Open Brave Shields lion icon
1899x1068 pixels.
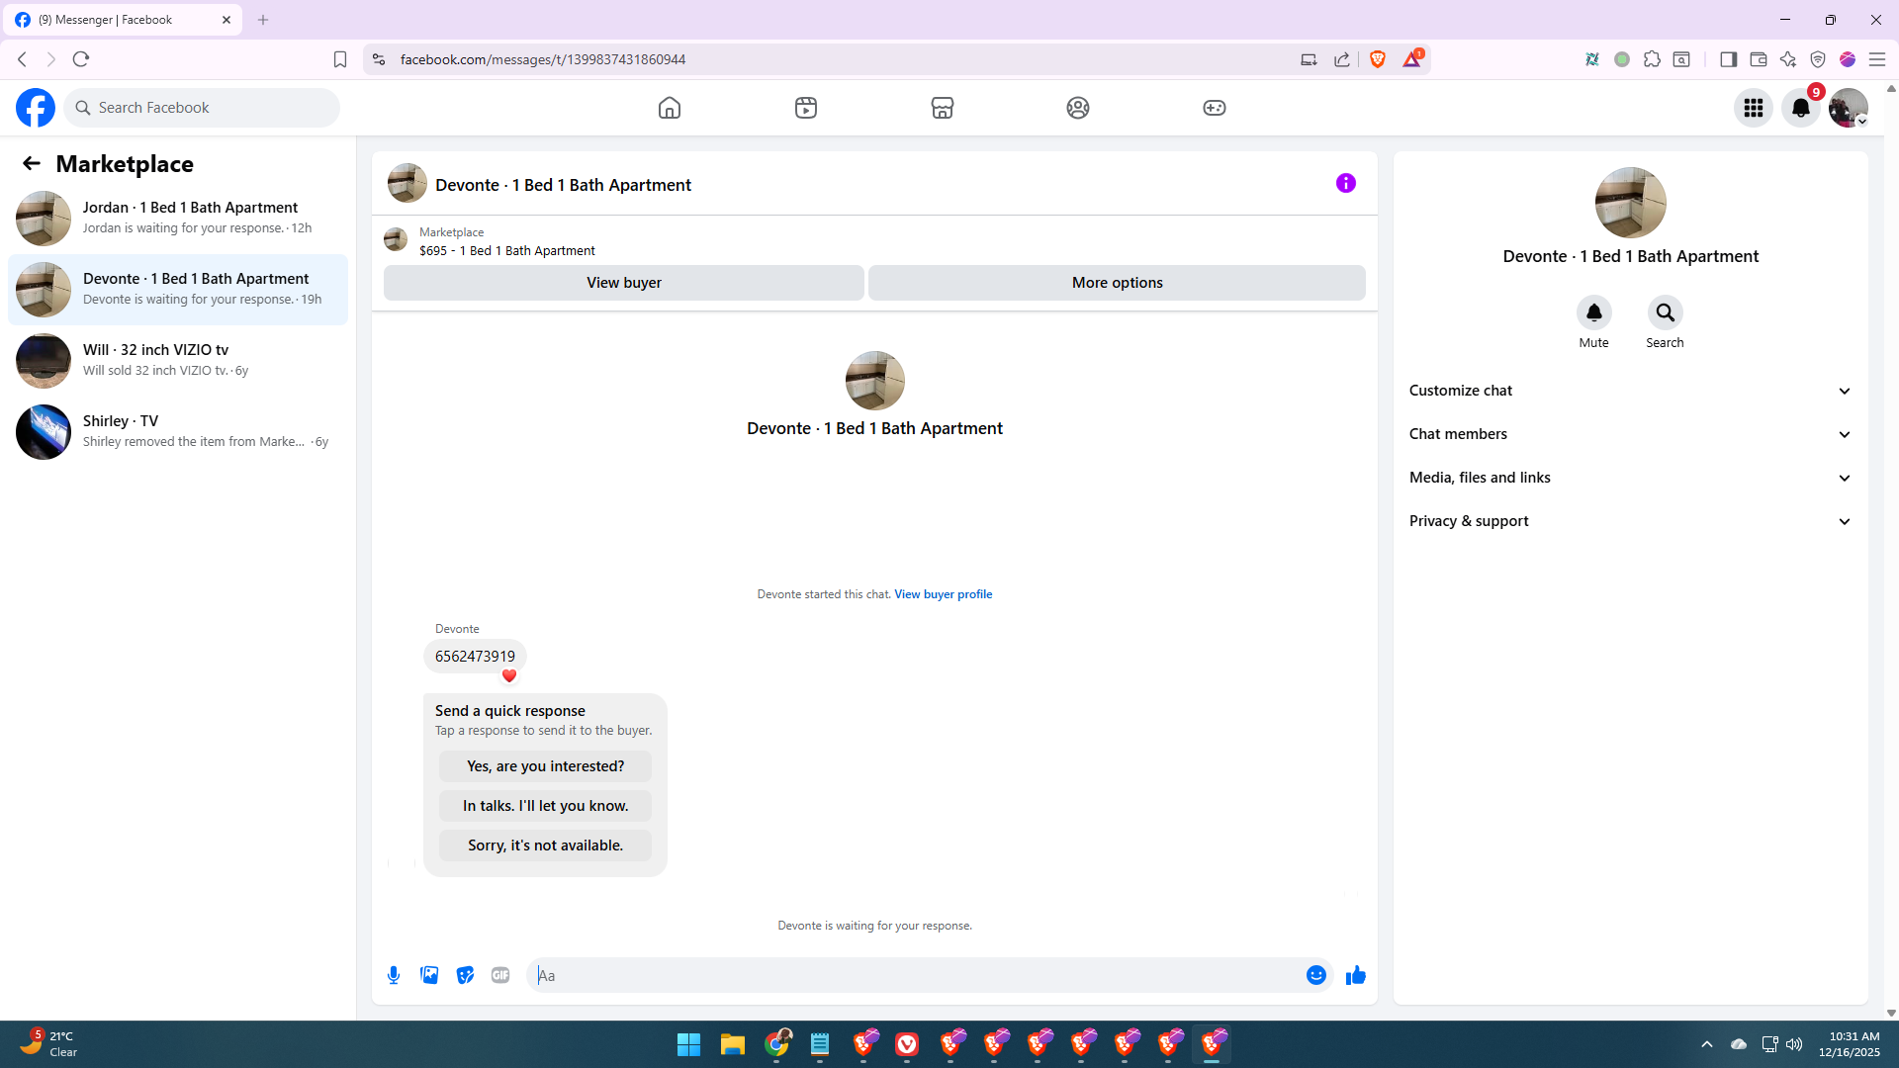[1378, 59]
